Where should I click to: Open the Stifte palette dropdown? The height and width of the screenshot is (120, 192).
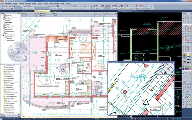click(x=191, y=71)
